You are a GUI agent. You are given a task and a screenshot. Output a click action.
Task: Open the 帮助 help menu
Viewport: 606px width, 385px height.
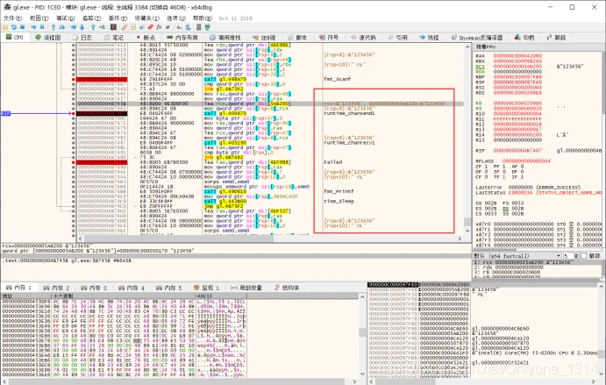[x=202, y=18]
